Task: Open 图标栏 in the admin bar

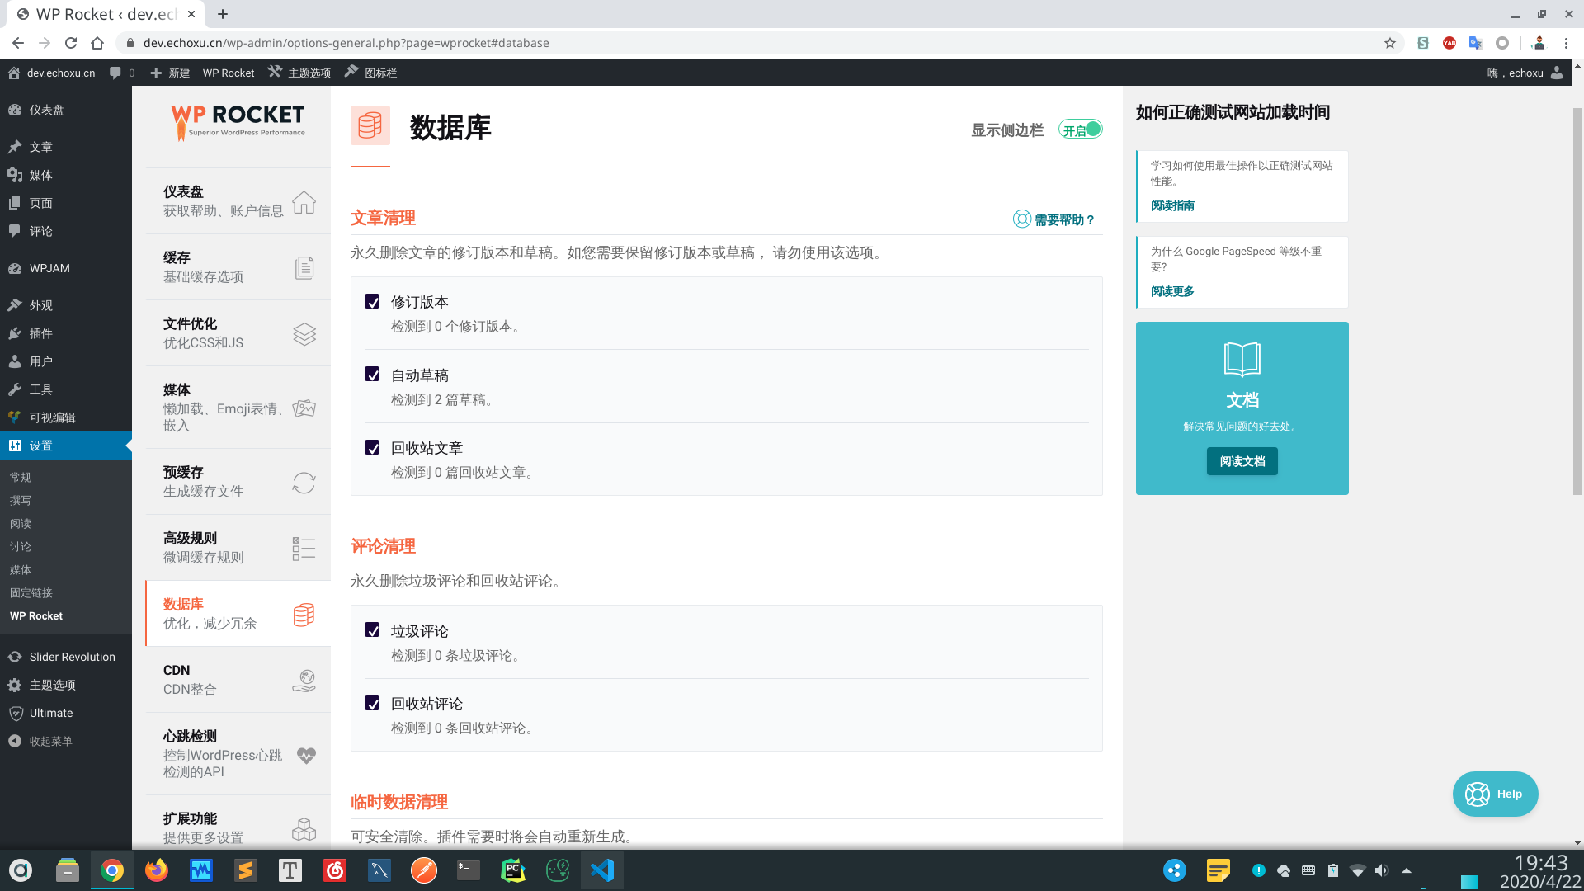Action: (371, 73)
